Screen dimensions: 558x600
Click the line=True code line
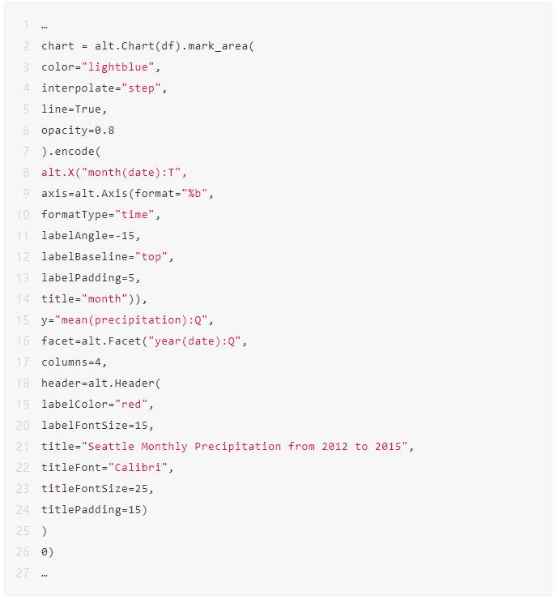click(x=74, y=109)
